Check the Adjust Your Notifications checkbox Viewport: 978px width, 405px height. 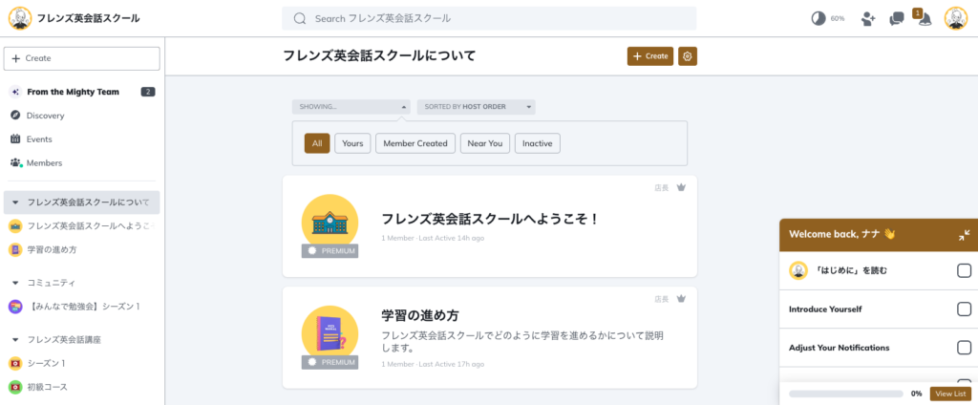(x=964, y=348)
